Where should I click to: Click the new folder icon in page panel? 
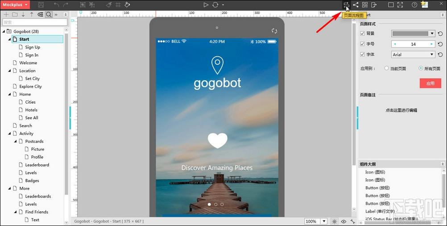[15, 14]
